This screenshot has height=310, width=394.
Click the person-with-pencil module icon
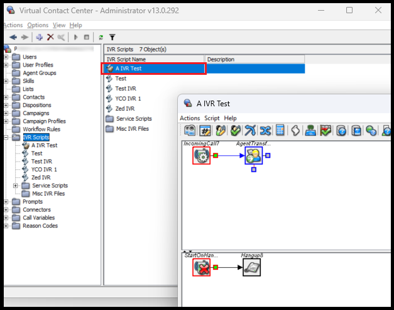[x=221, y=131]
